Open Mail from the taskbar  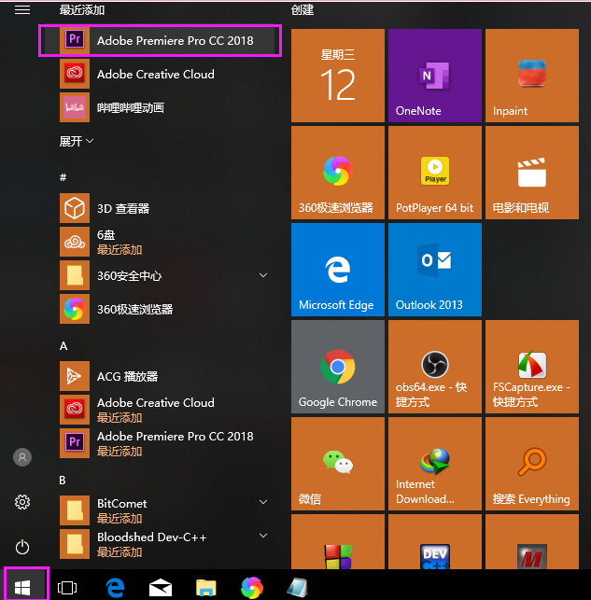coord(161,587)
